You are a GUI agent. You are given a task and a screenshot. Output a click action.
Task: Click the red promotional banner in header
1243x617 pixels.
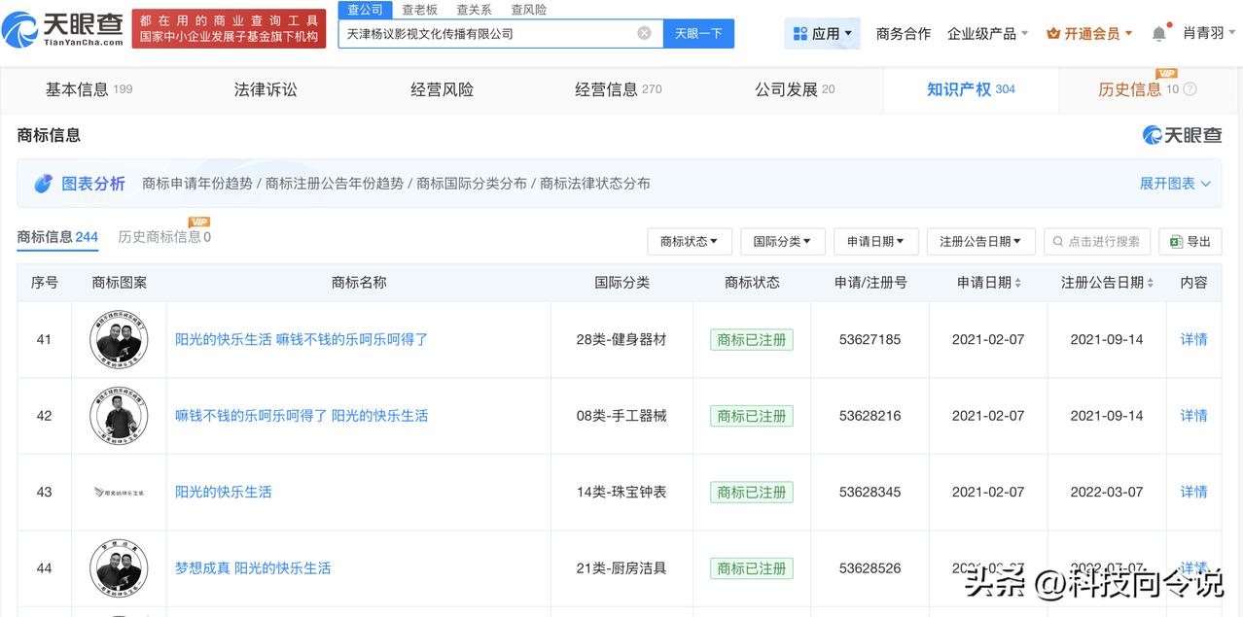pos(229,28)
